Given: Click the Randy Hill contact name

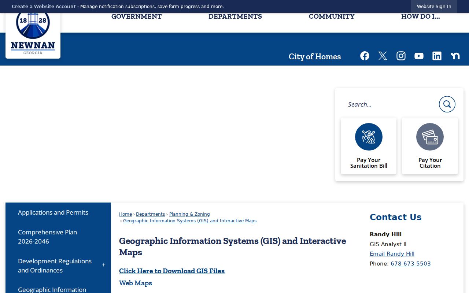Looking at the screenshot, I should [x=385, y=234].
